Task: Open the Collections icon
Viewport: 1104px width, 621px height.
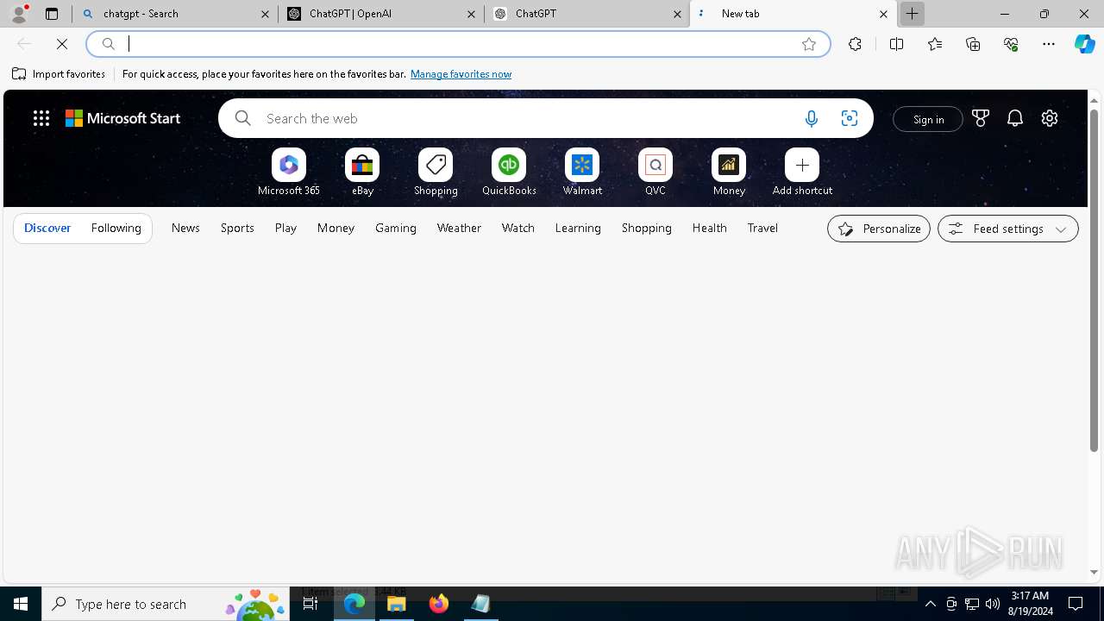Action: pos(973,44)
